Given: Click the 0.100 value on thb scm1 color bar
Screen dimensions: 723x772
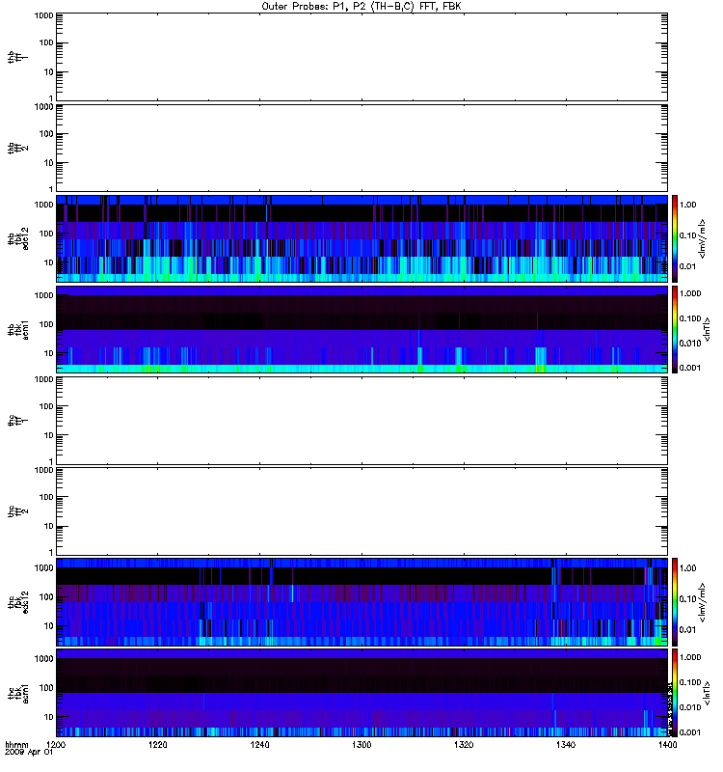Looking at the screenshot, I should (690, 318).
